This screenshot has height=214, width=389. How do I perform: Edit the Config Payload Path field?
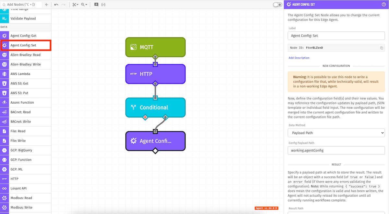click(x=336, y=150)
